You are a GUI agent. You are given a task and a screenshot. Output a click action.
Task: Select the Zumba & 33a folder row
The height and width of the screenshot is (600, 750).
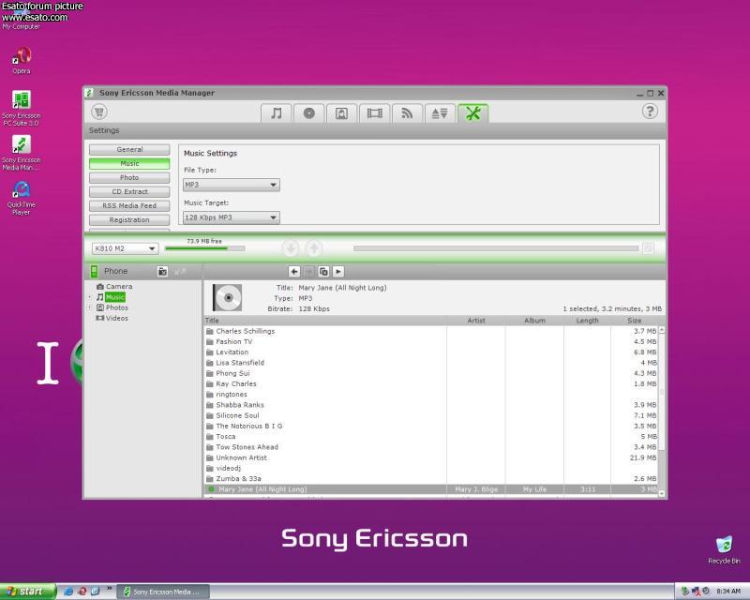click(x=431, y=478)
